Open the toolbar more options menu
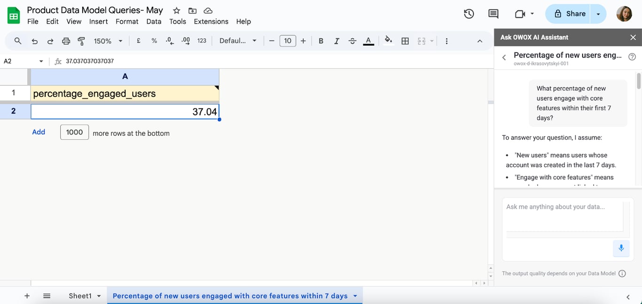The height and width of the screenshot is (304, 642). click(x=446, y=41)
